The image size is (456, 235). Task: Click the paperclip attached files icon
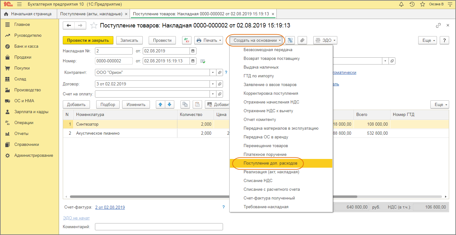click(302, 40)
